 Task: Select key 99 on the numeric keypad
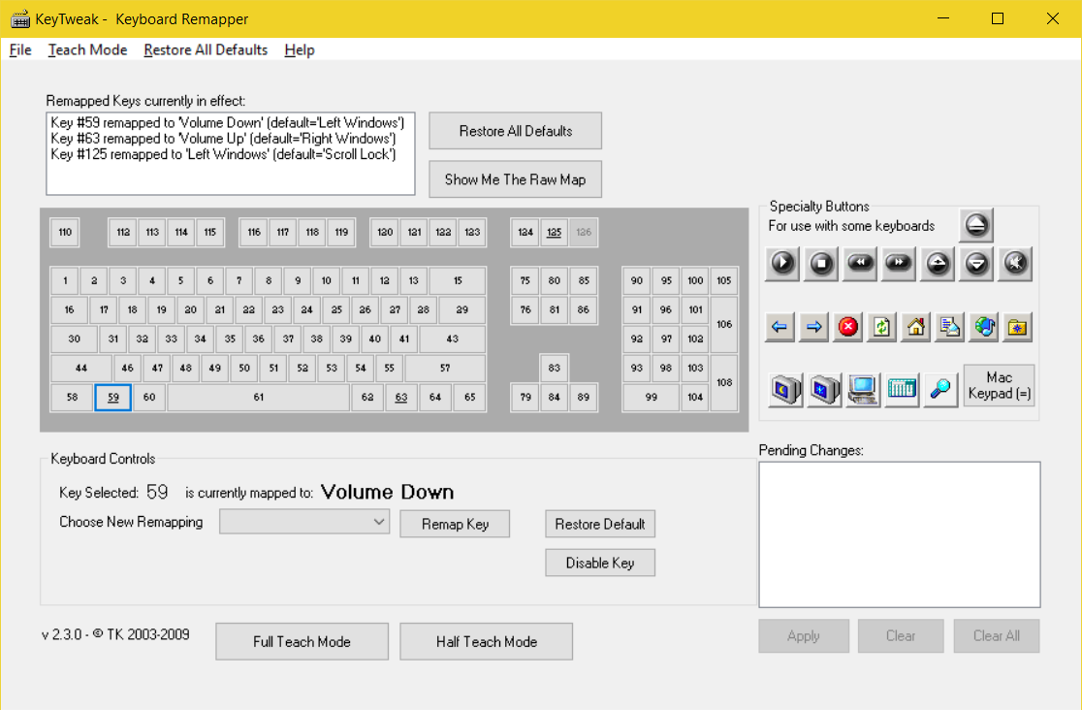click(x=651, y=397)
